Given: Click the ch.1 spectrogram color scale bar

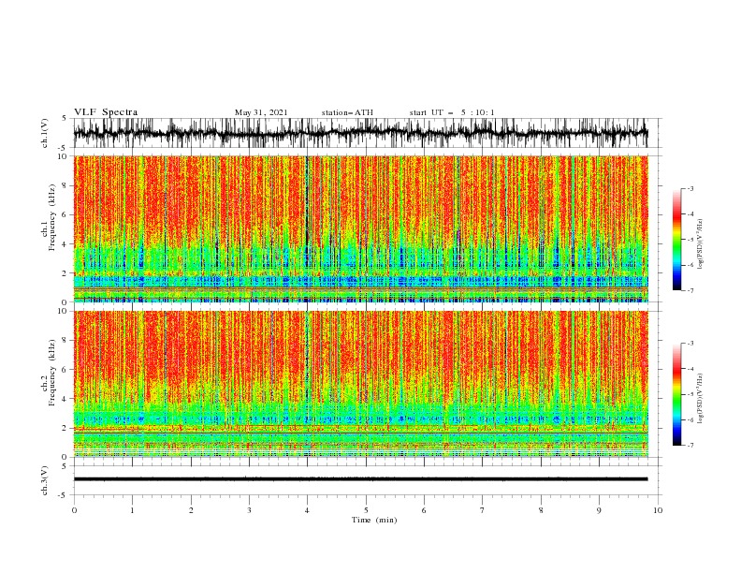Looking at the screenshot, I should 677,240.
